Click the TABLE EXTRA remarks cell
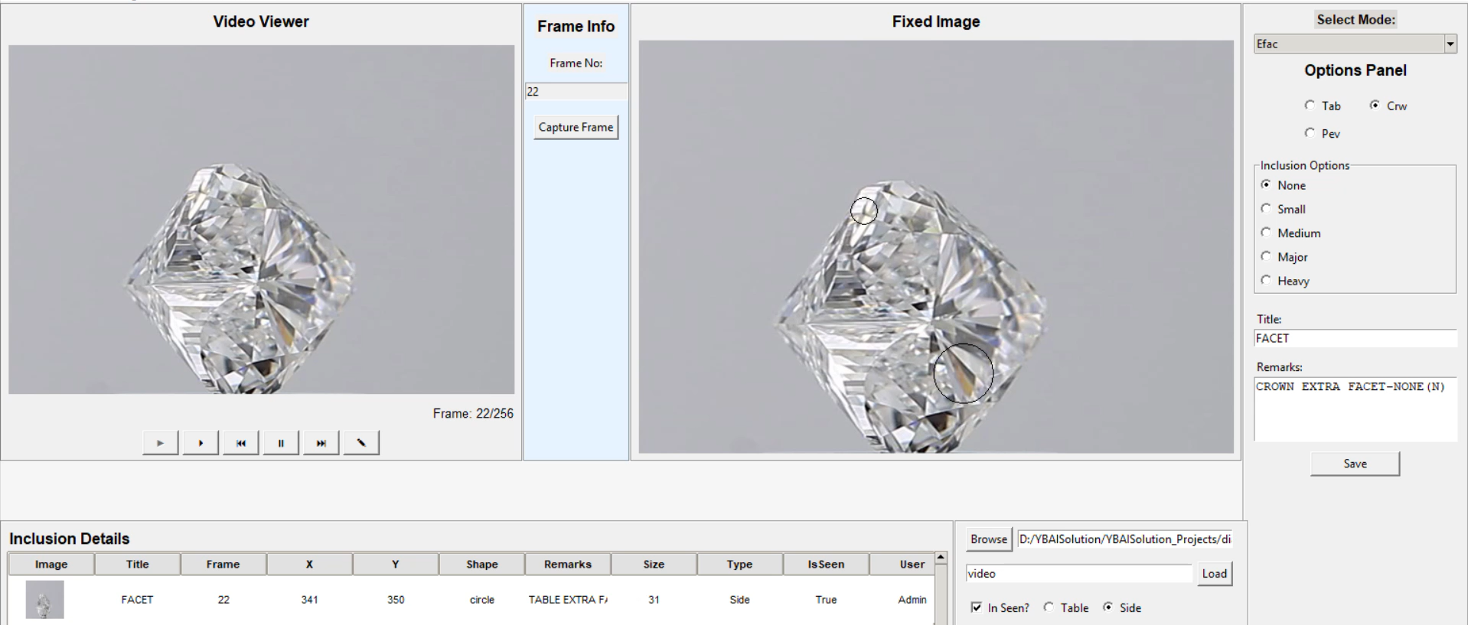Image resolution: width=1468 pixels, height=625 pixels. (568, 600)
